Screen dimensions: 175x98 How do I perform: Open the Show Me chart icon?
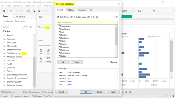point(139,11)
